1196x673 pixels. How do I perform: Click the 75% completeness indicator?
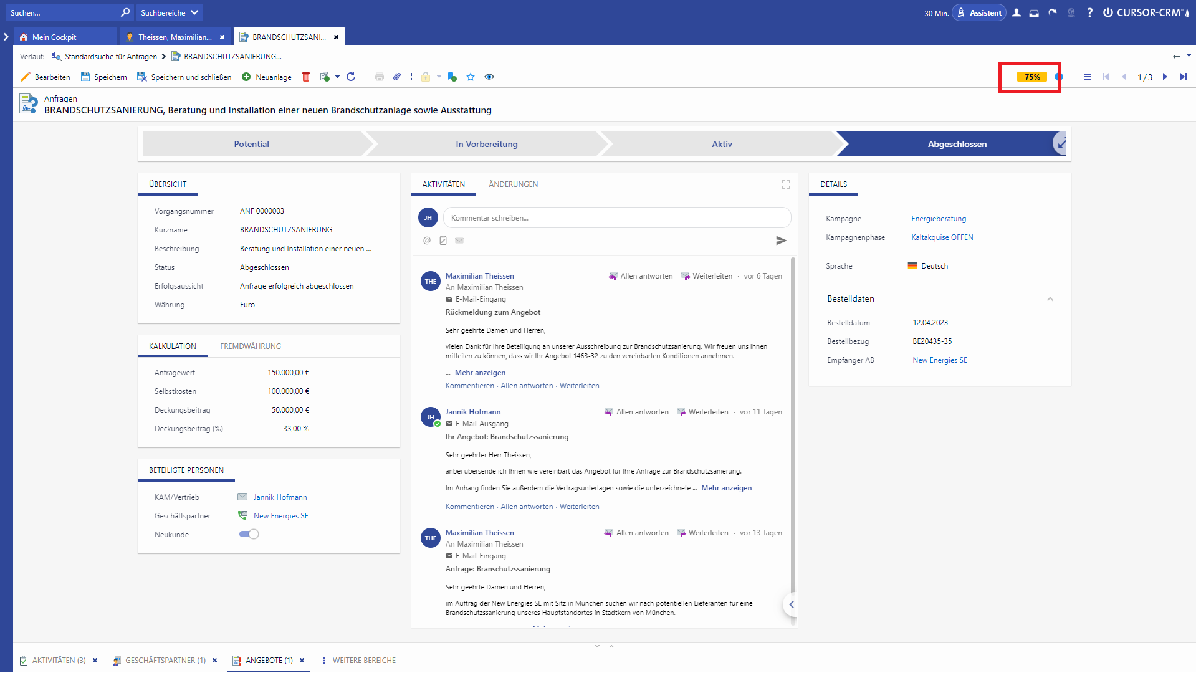[1031, 77]
